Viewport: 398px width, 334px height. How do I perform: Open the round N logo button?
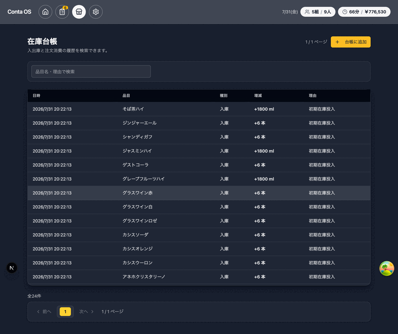click(x=12, y=268)
